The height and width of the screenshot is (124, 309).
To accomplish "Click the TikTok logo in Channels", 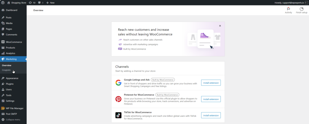I will (118, 115).
